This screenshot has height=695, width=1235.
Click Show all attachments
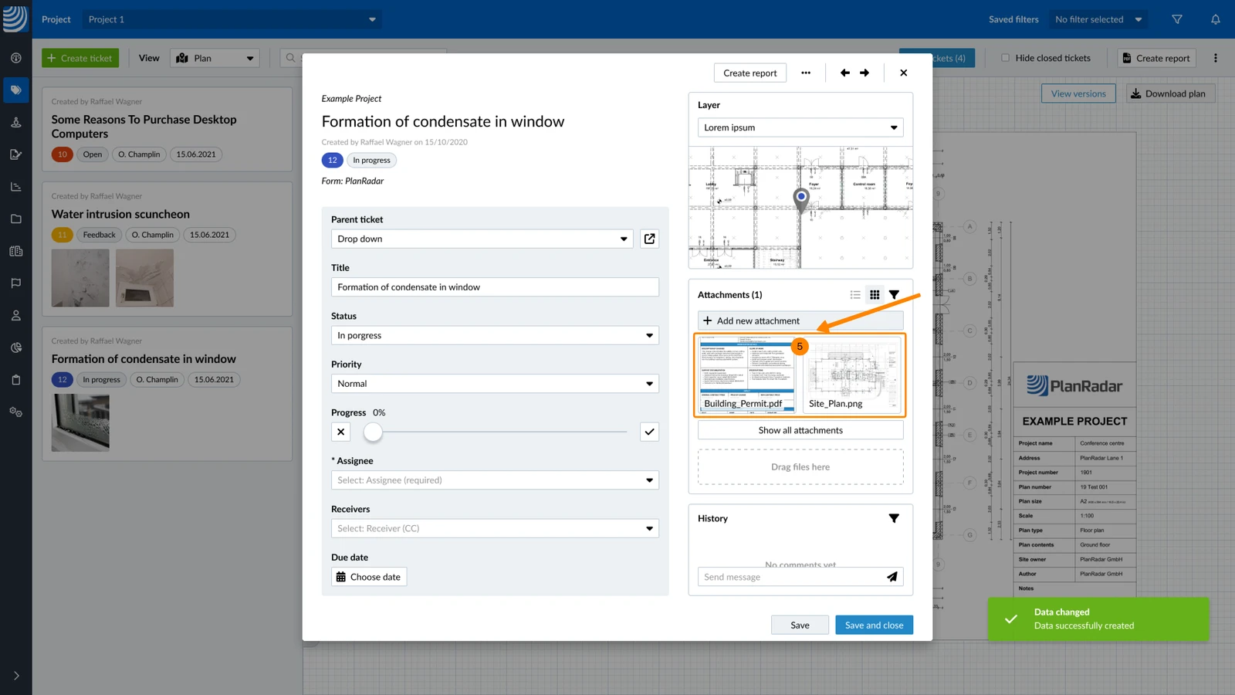coord(800,430)
